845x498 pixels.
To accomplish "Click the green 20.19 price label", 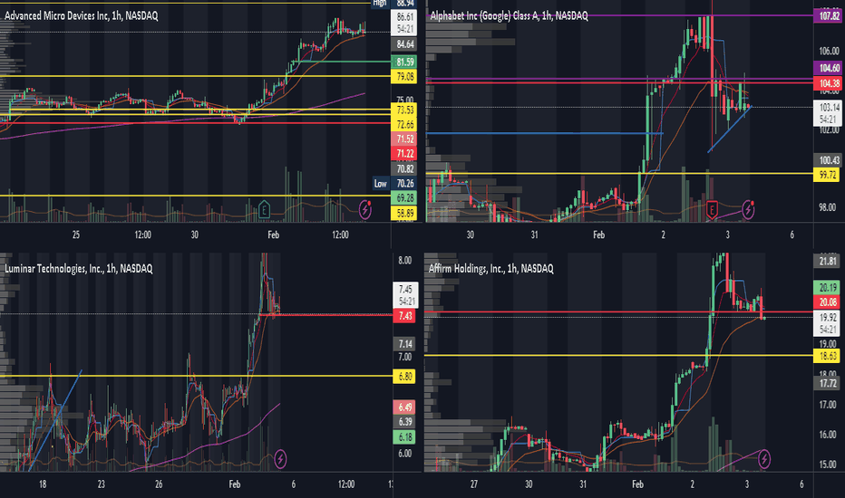I will [x=827, y=287].
